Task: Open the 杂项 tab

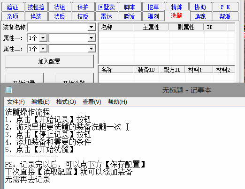Action: 13,16
